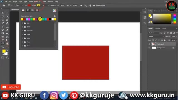Viewport: 178px width, 100px height.
Task: Open the Select menu
Action: 31,2
